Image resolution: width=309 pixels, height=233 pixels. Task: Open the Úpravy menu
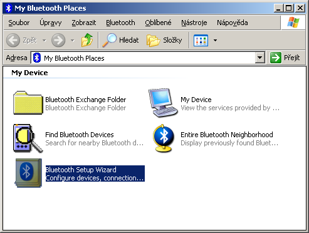click(x=51, y=23)
